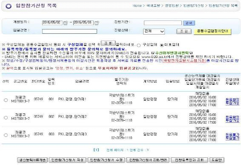Select the 구성업체 radio button
Screen dimensions: 241x165
(139, 45)
